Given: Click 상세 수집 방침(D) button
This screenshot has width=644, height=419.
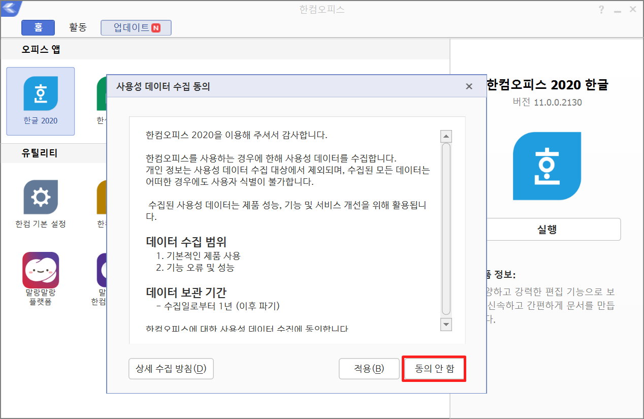Looking at the screenshot, I should (171, 369).
